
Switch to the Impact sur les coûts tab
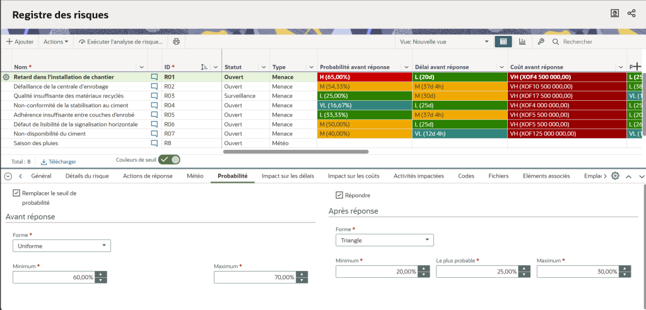[x=354, y=176]
